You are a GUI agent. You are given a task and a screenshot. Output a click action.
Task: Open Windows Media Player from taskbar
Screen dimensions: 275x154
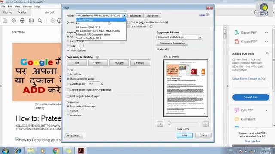[43, 151]
